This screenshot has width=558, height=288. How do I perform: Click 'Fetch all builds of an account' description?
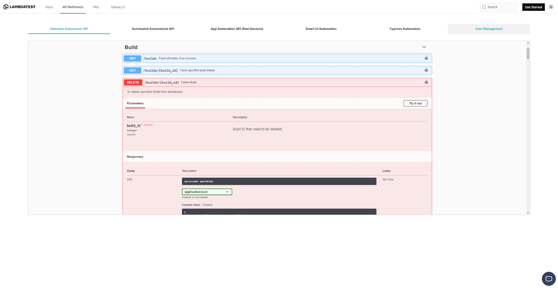[x=178, y=59]
